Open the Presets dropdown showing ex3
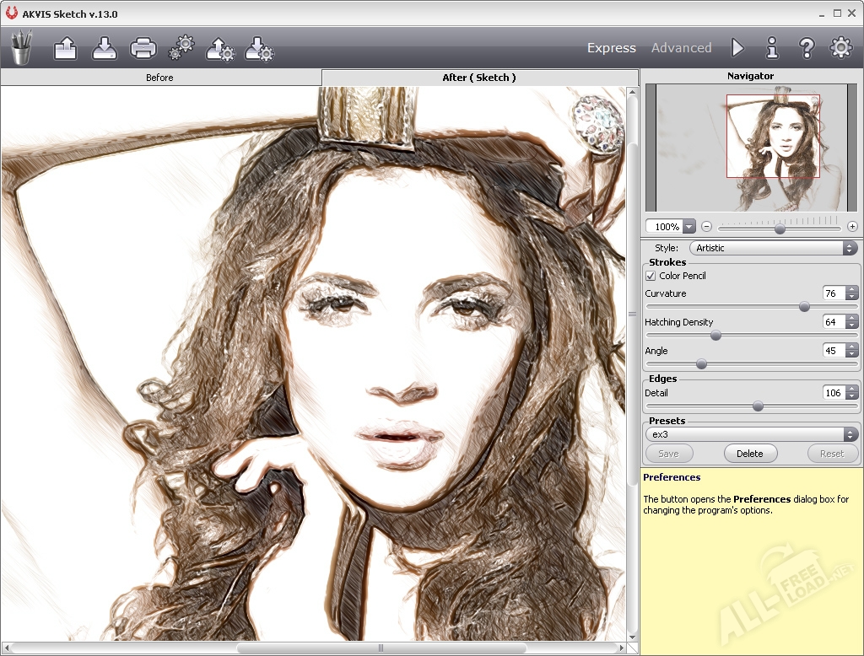Viewport: 864px width, 656px height. point(752,434)
